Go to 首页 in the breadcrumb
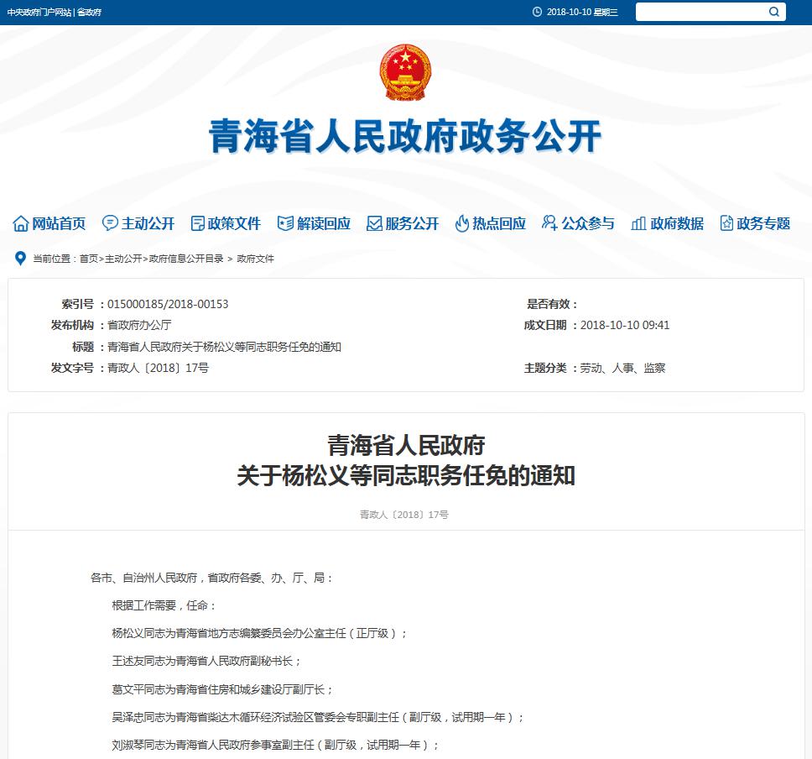812x759 pixels. 88,259
